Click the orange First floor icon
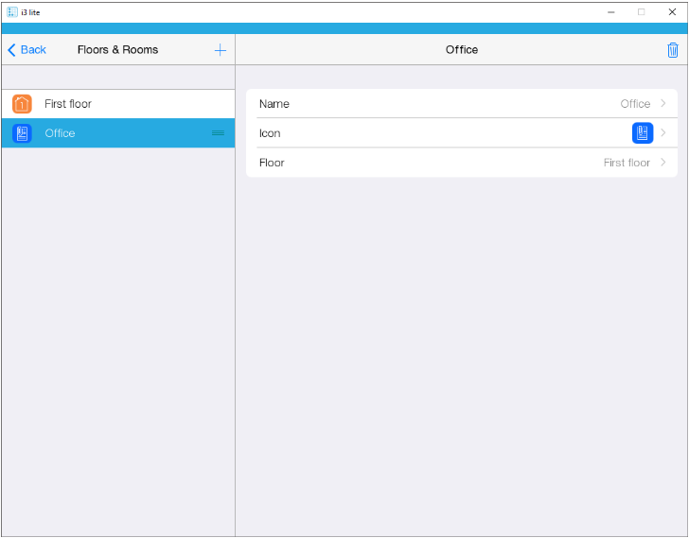 pos(22,104)
